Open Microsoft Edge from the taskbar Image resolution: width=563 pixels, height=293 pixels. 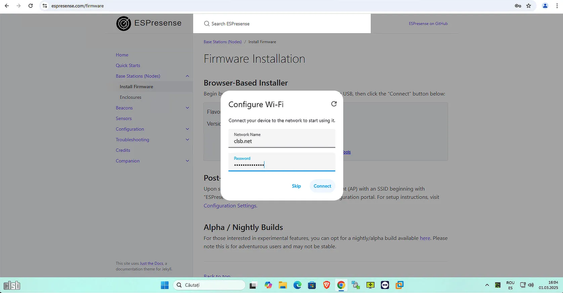point(297,285)
